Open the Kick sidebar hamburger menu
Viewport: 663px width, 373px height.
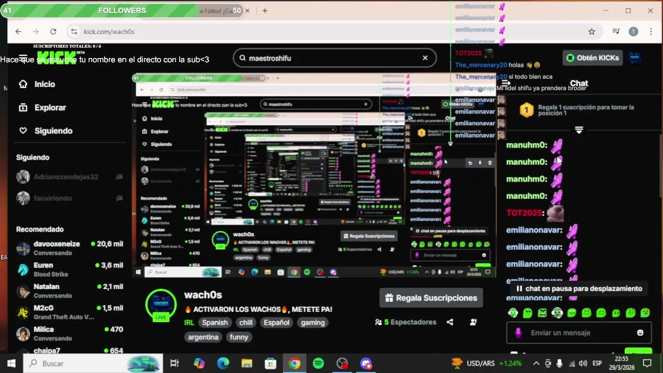click(x=23, y=58)
